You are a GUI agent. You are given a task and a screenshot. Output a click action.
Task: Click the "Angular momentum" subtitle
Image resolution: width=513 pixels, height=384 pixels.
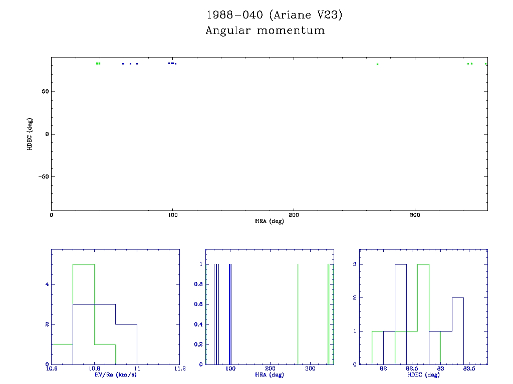point(265,31)
